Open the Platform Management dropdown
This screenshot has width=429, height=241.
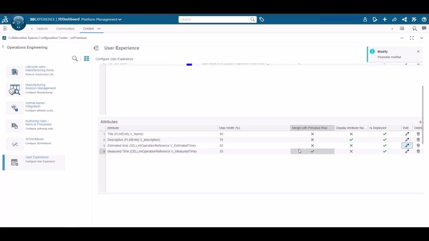coord(101,19)
